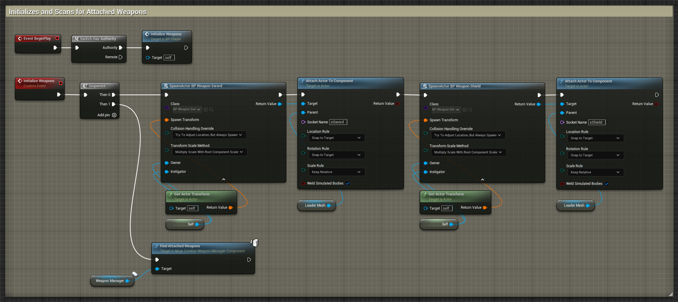Collapse advanced pins on SpawnActor BP Weapon Sword
Image resolution: width=678 pixels, height=302 pixels.
point(224,179)
